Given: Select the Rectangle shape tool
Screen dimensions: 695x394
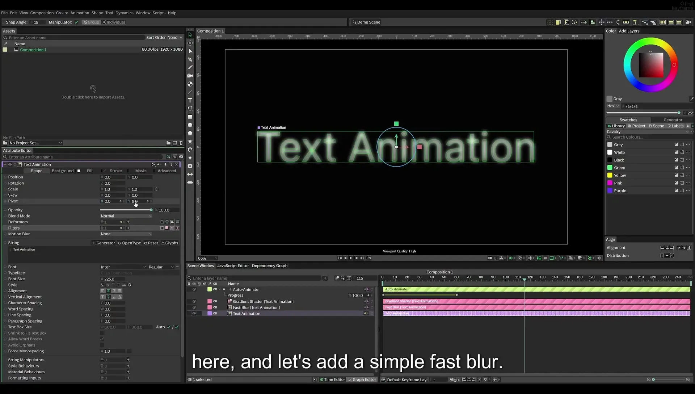Looking at the screenshot, I should [190, 117].
